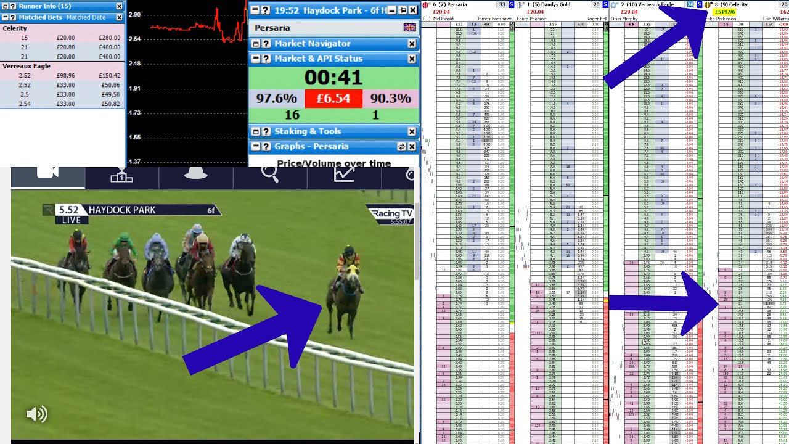This screenshot has width=789, height=444.
Task: Select the £50.06 Verreaux Eagle bet row
Action: coord(62,85)
